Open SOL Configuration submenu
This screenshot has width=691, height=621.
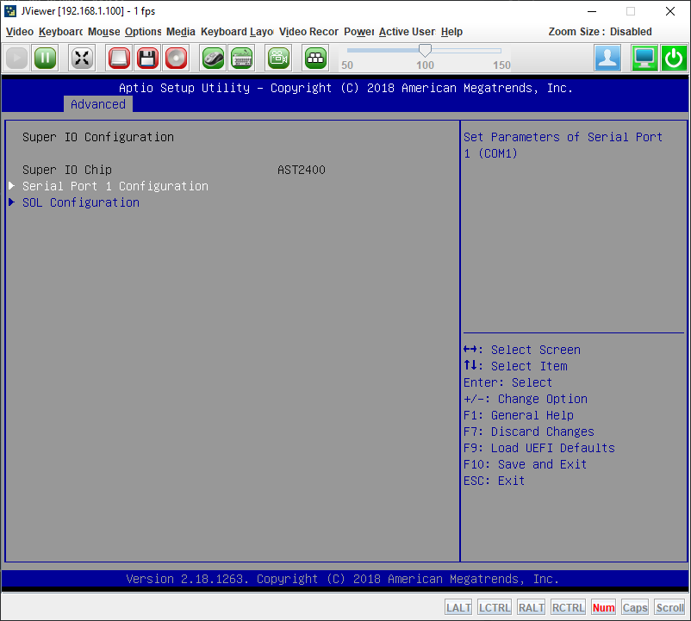(x=81, y=202)
